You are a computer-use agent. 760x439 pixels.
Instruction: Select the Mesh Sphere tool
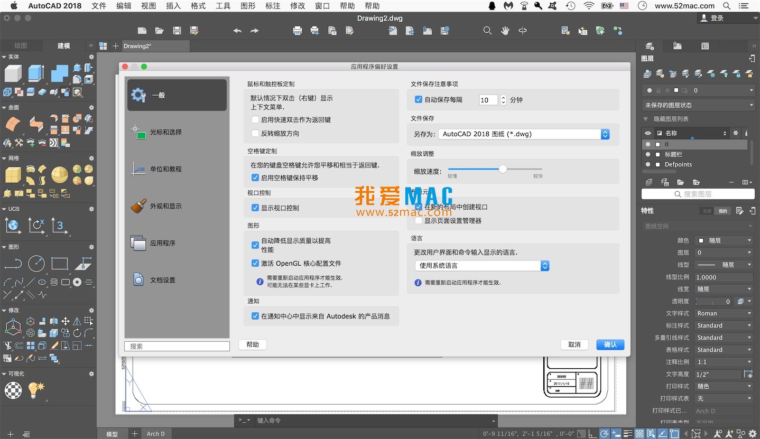(60, 174)
